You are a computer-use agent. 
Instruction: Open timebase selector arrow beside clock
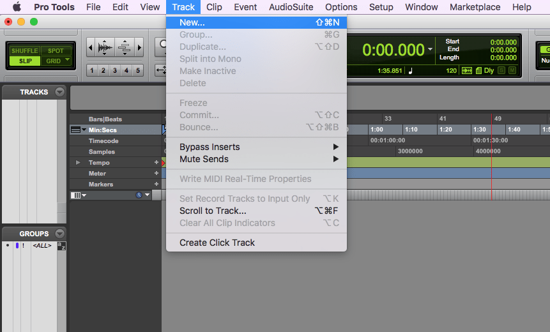pyautogui.click(x=148, y=195)
